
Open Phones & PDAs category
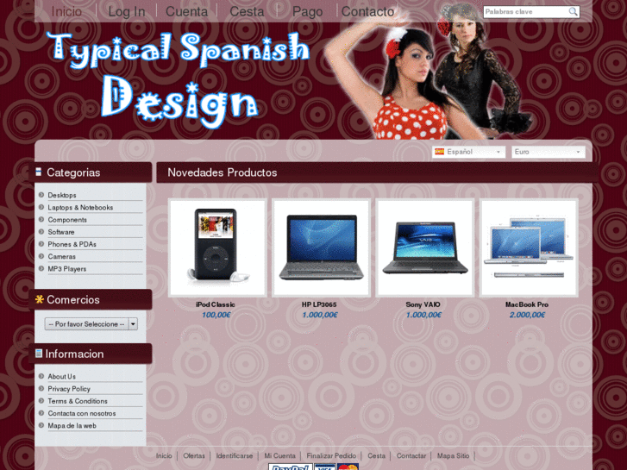pyautogui.click(x=72, y=244)
